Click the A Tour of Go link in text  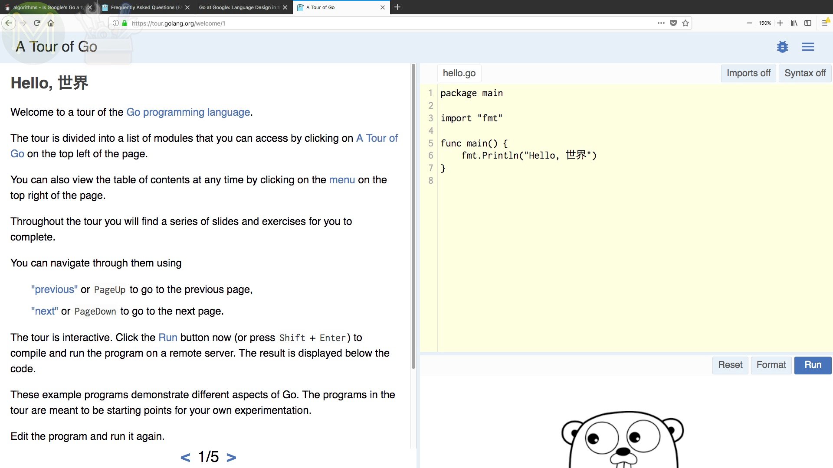pyautogui.click(x=377, y=138)
